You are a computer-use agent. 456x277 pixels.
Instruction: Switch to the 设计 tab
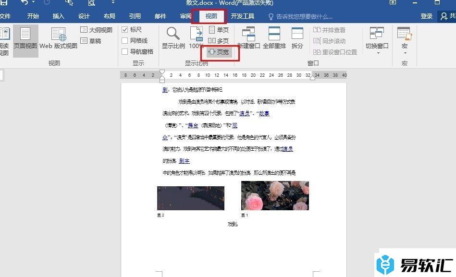[x=84, y=16]
